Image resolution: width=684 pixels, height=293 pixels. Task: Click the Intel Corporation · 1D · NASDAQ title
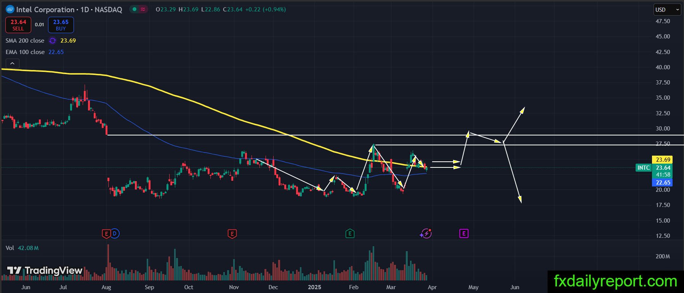pyautogui.click(x=69, y=10)
